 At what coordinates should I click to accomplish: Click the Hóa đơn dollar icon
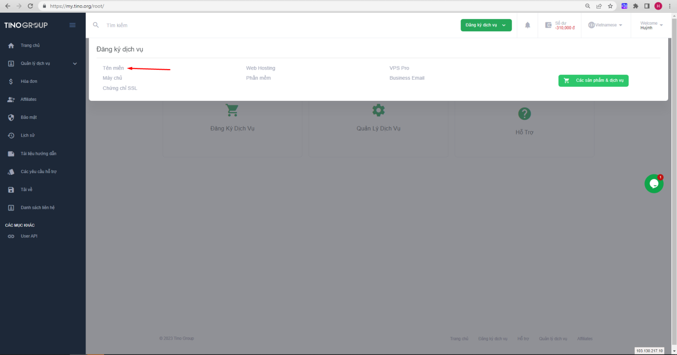[11, 81]
